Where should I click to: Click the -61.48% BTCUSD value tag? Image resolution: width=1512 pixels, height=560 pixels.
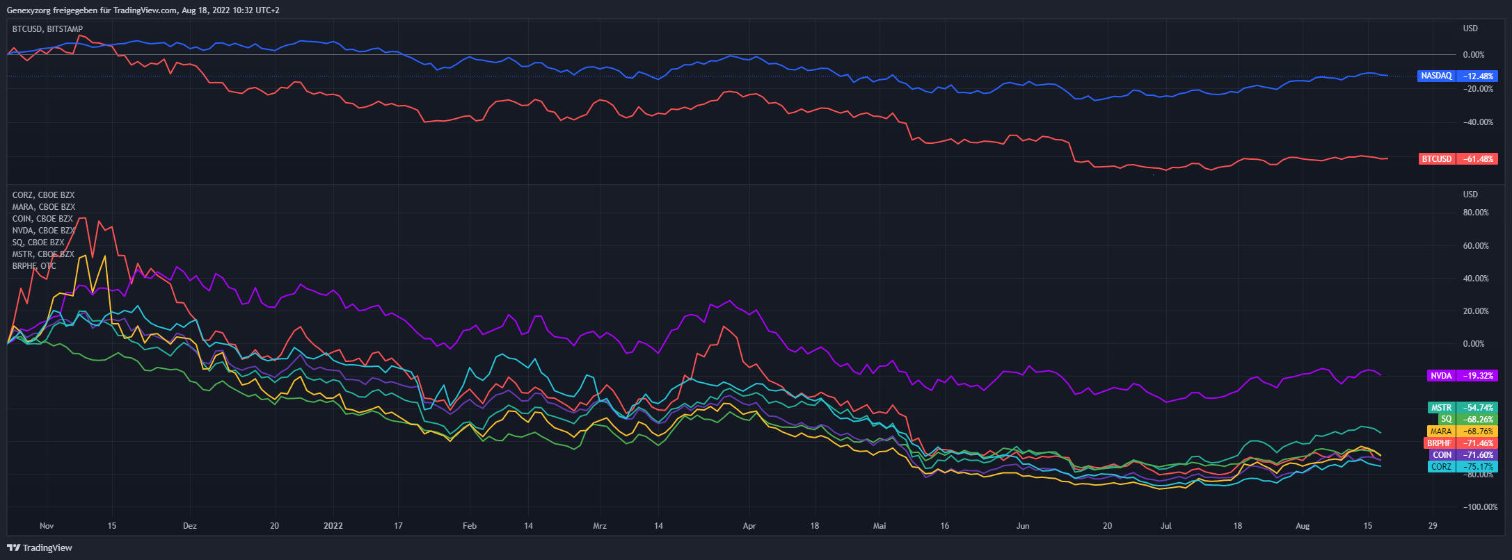point(1477,159)
